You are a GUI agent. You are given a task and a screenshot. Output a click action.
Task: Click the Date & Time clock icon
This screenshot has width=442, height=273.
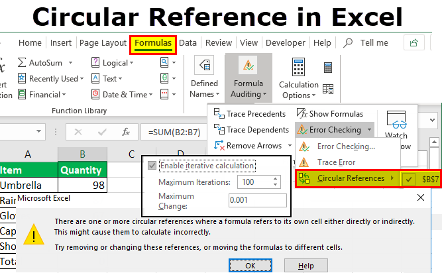point(95,94)
